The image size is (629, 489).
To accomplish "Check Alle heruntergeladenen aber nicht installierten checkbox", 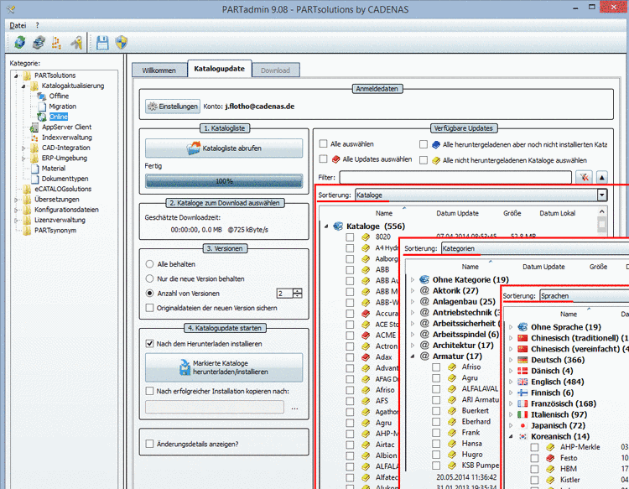I will 424,144.
